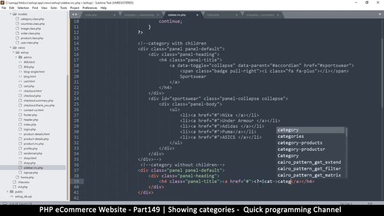Collapse the eshop folder in sidebar
This screenshot has height=216, width=384.
click(x=13, y=52)
